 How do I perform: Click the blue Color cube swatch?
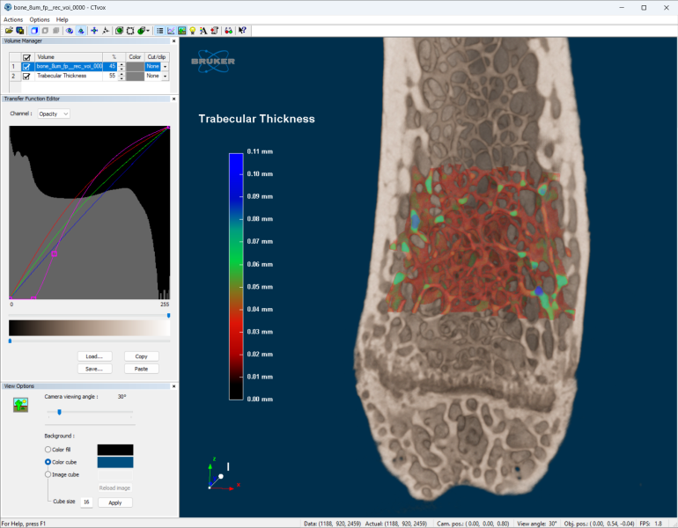114,462
